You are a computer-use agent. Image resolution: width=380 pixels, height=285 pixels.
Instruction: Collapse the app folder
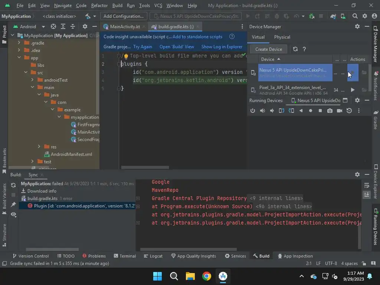click(19, 58)
